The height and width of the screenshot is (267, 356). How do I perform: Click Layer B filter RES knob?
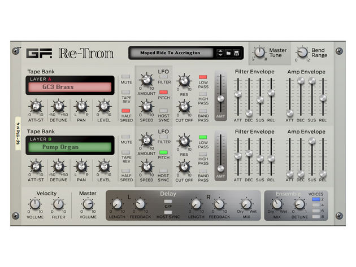(184, 141)
